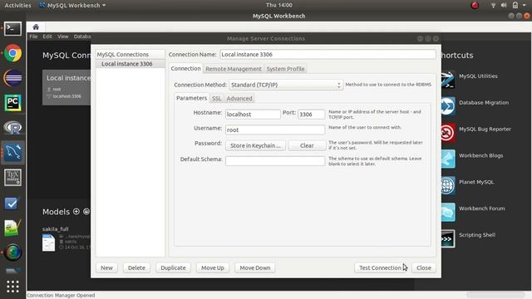
Task: Open the blue checkmark to-do app icon
Action: click(x=12, y=203)
